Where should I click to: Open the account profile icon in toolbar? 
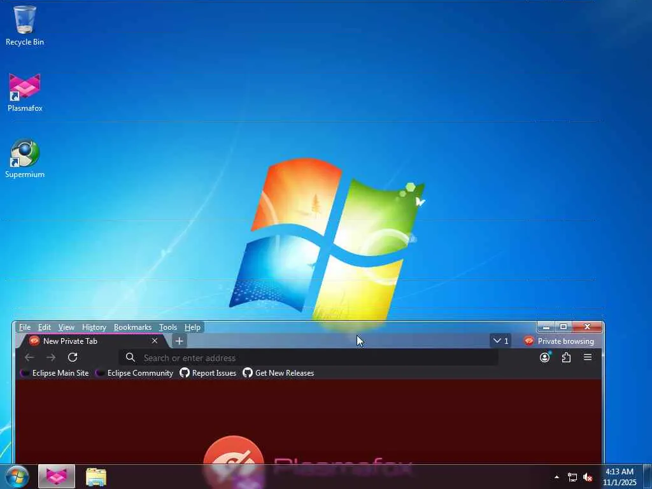545,357
